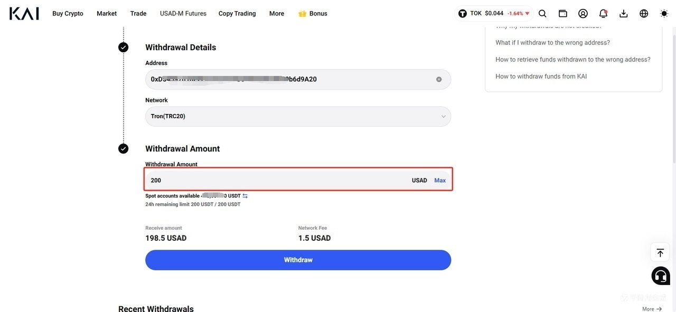Open the Buy Crypto menu
The image size is (676, 312).
pyautogui.click(x=68, y=14)
